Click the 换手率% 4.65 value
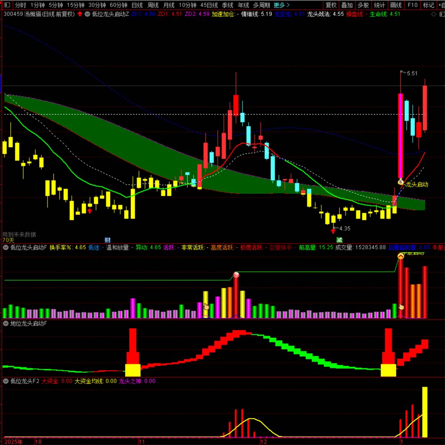The height and width of the screenshot is (445, 445). coord(68,247)
